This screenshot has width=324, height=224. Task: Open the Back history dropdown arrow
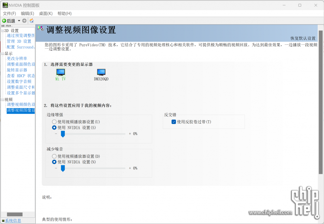click(19, 21)
